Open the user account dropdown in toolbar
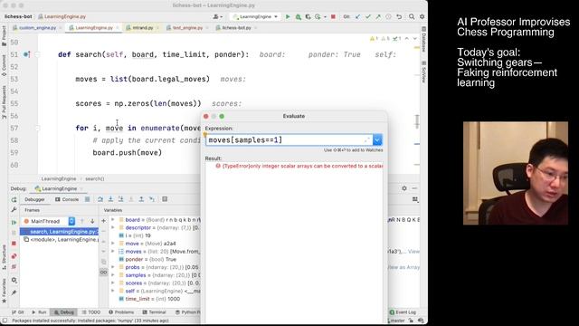Screen dimensions: 579x326 (217, 16)
